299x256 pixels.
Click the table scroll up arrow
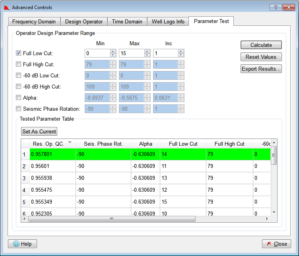pos(274,142)
